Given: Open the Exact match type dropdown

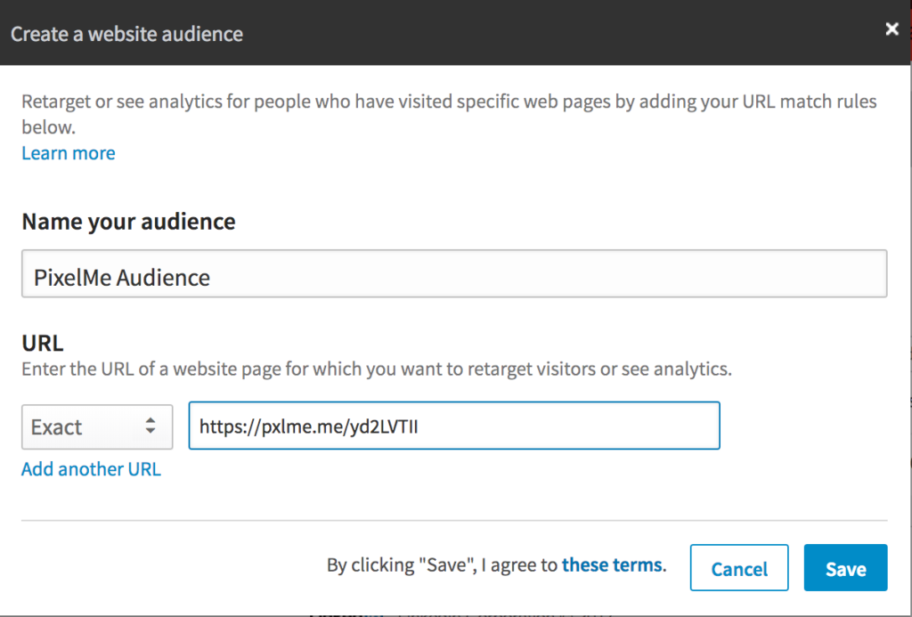Looking at the screenshot, I should tap(96, 427).
